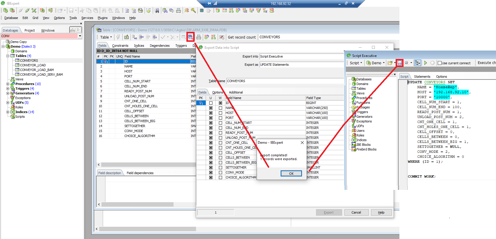Select Firebird Blocks in Script Executive tree
The image size is (496, 239).
click(366, 149)
